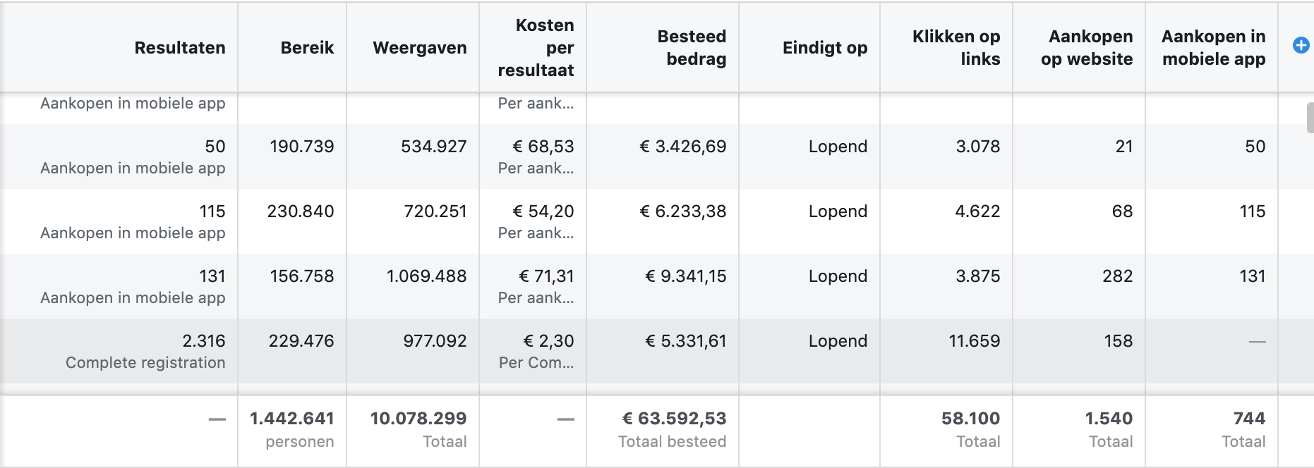Click the 11.659 link clicks cell
The height and width of the screenshot is (468, 1314).
tap(974, 341)
